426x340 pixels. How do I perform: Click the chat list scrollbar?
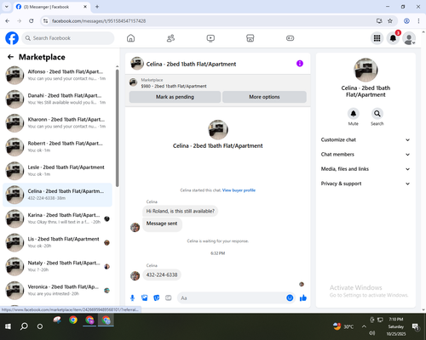point(117,127)
